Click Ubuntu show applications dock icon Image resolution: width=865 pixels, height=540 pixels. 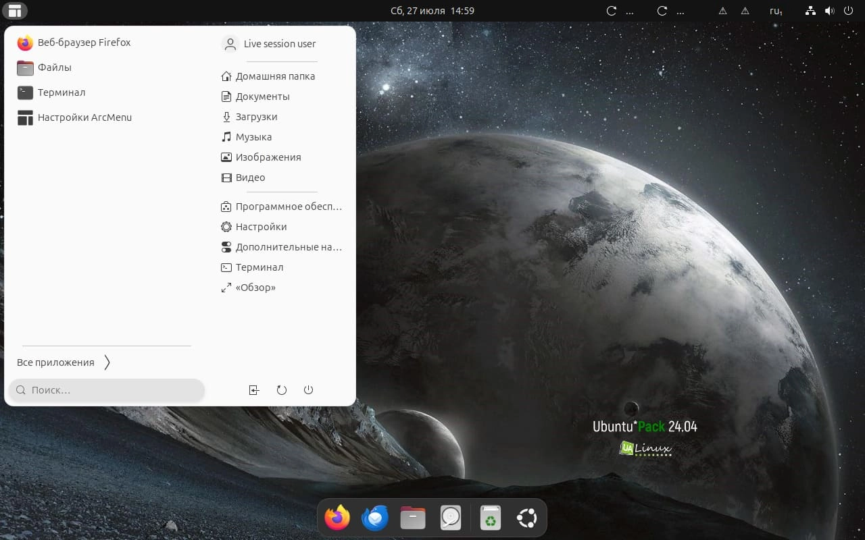click(527, 518)
